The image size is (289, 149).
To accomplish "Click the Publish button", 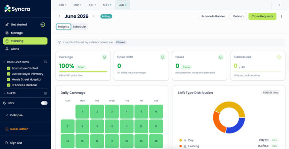I will pos(238,17).
